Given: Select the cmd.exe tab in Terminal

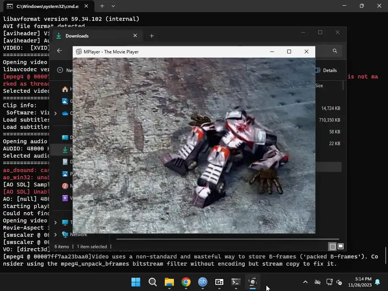Looking at the screenshot, I should (x=49, y=6).
